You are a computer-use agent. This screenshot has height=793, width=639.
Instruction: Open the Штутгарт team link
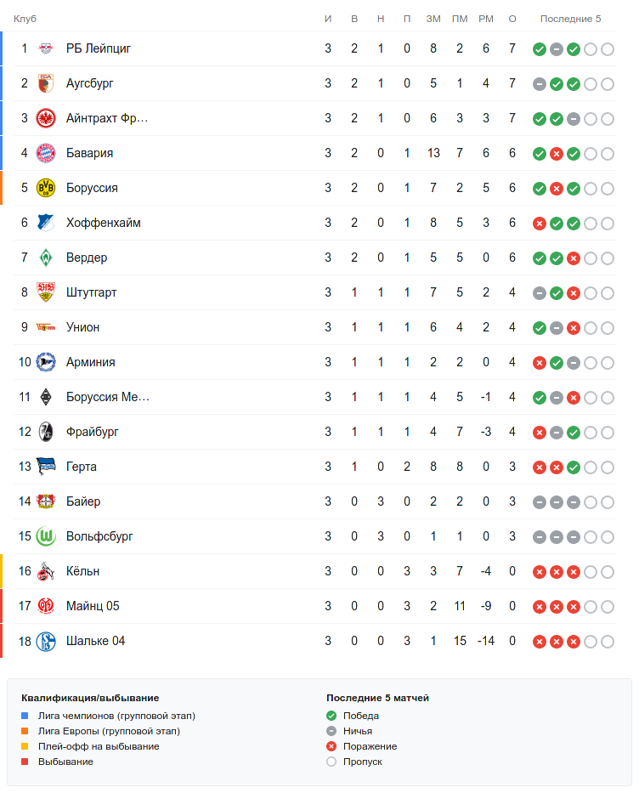coord(92,293)
